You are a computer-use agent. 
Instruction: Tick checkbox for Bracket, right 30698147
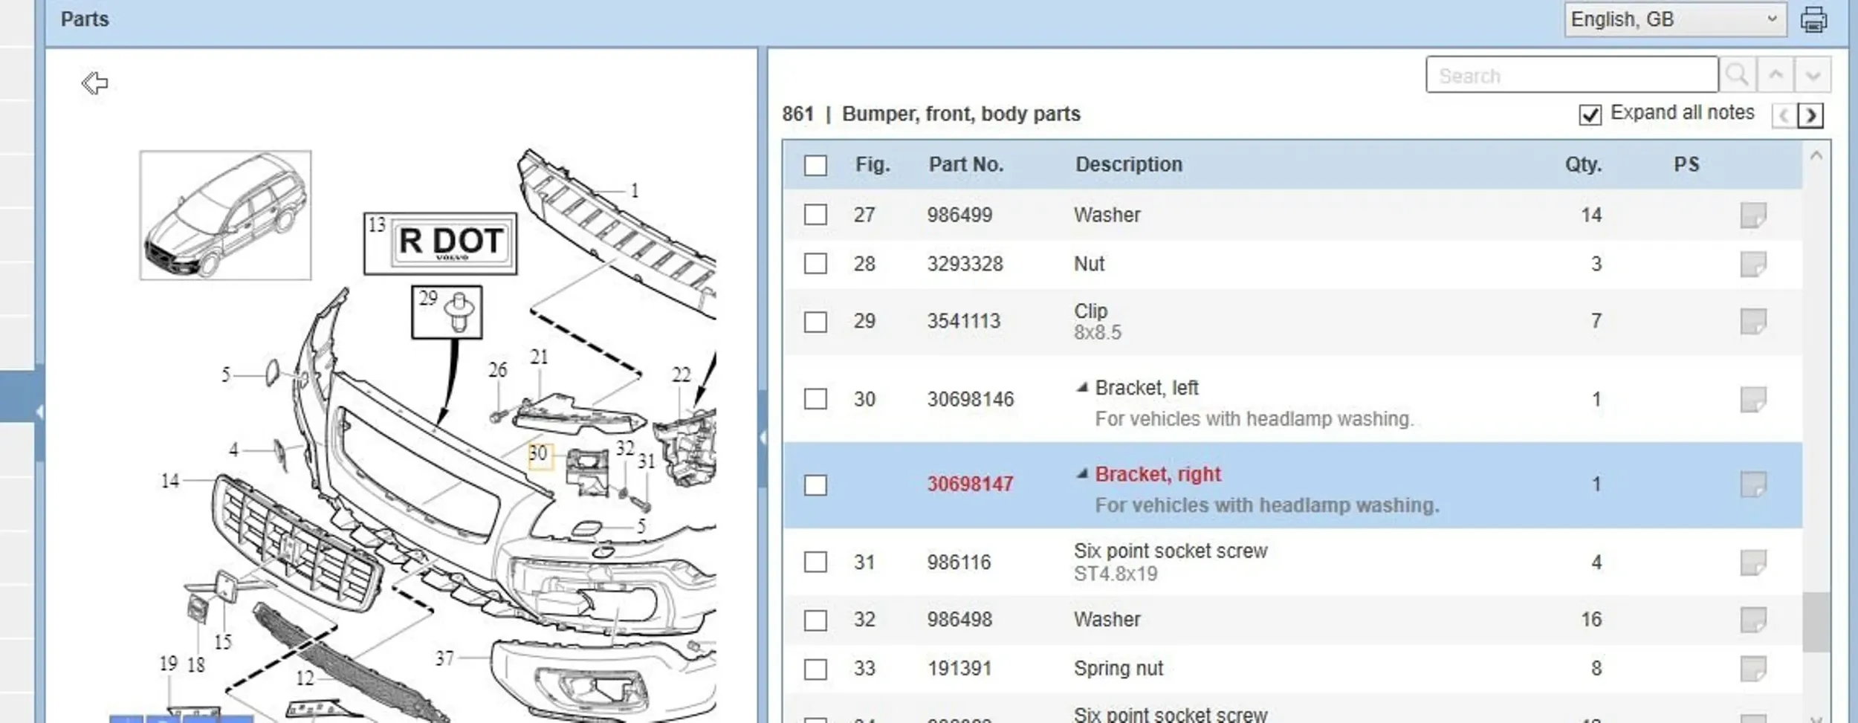pos(815,485)
